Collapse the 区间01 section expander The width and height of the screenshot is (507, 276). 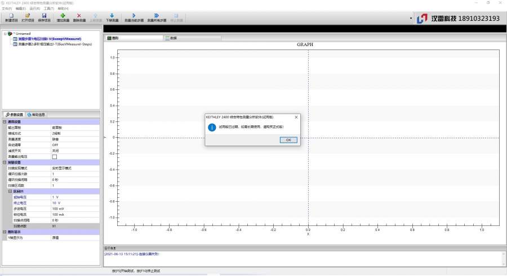9,191
